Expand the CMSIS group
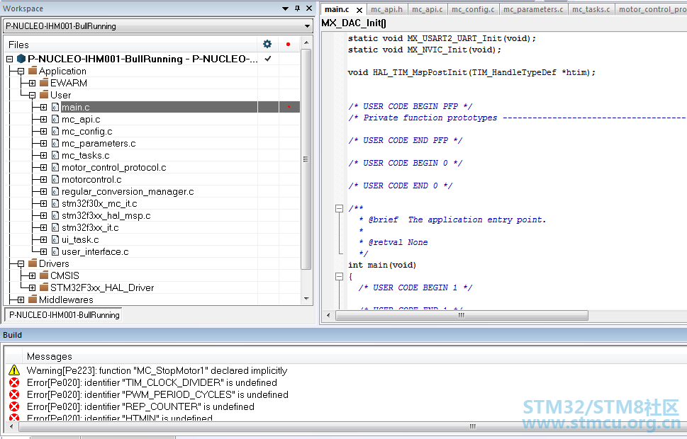 (33, 275)
